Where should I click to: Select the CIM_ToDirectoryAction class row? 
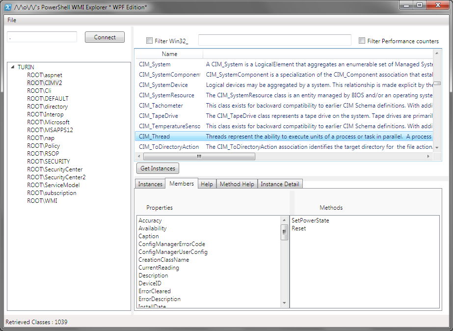pyautogui.click(x=284, y=146)
